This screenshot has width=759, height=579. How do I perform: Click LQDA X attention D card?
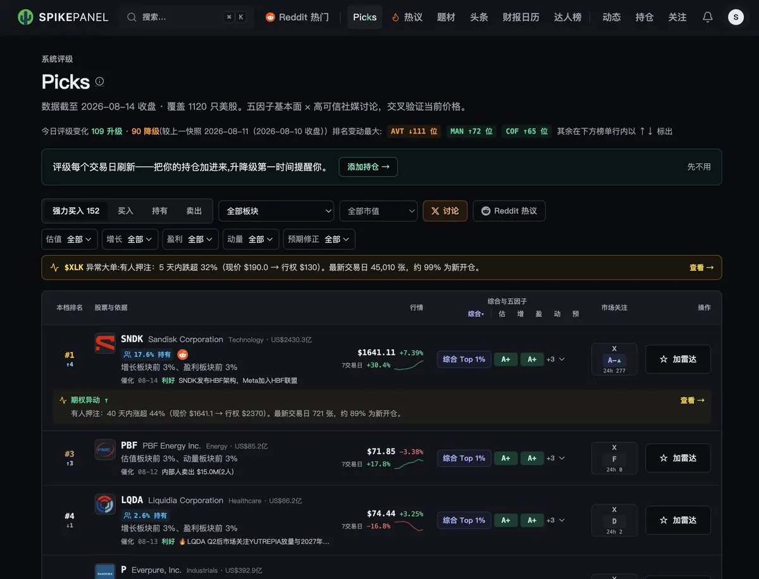[614, 520]
